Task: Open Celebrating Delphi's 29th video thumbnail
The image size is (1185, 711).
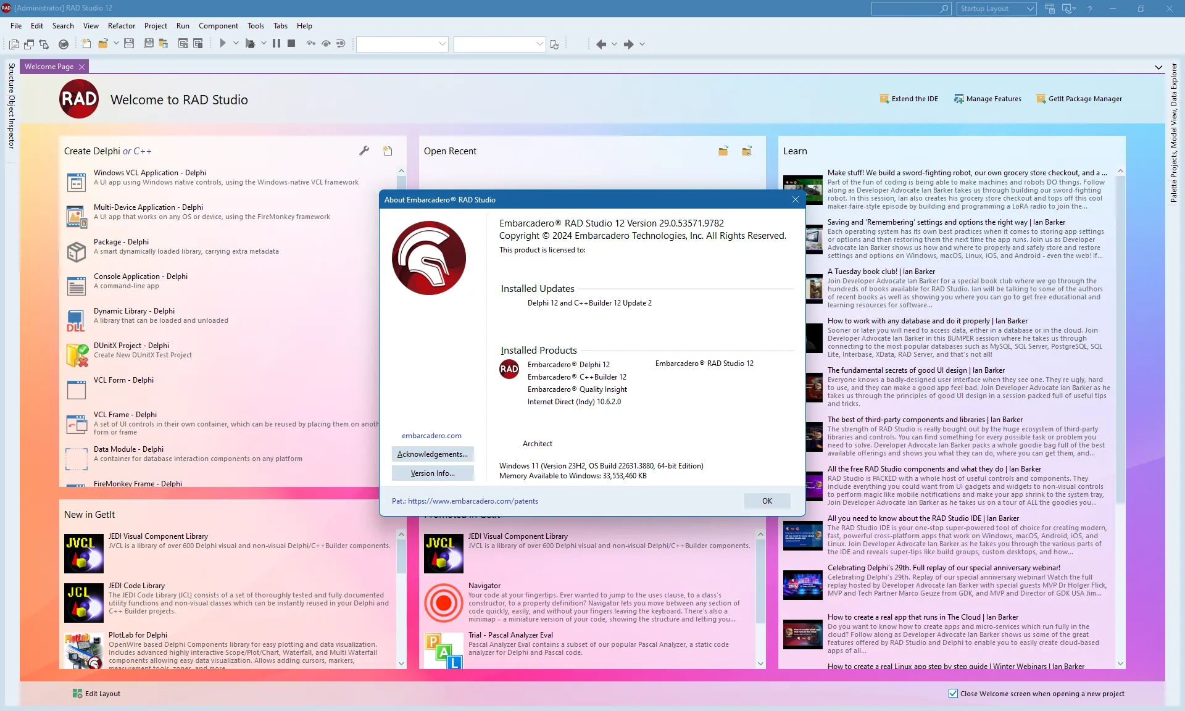Action: [802, 585]
